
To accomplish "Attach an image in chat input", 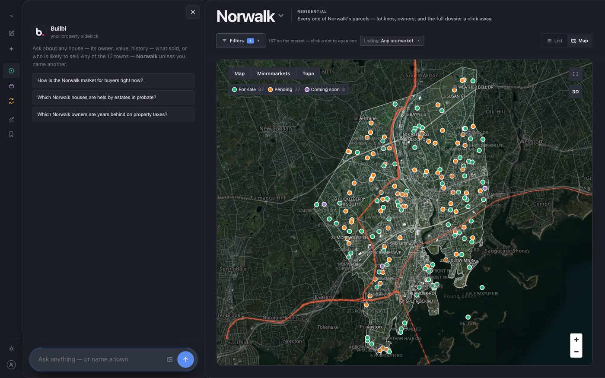I will 170,359.
